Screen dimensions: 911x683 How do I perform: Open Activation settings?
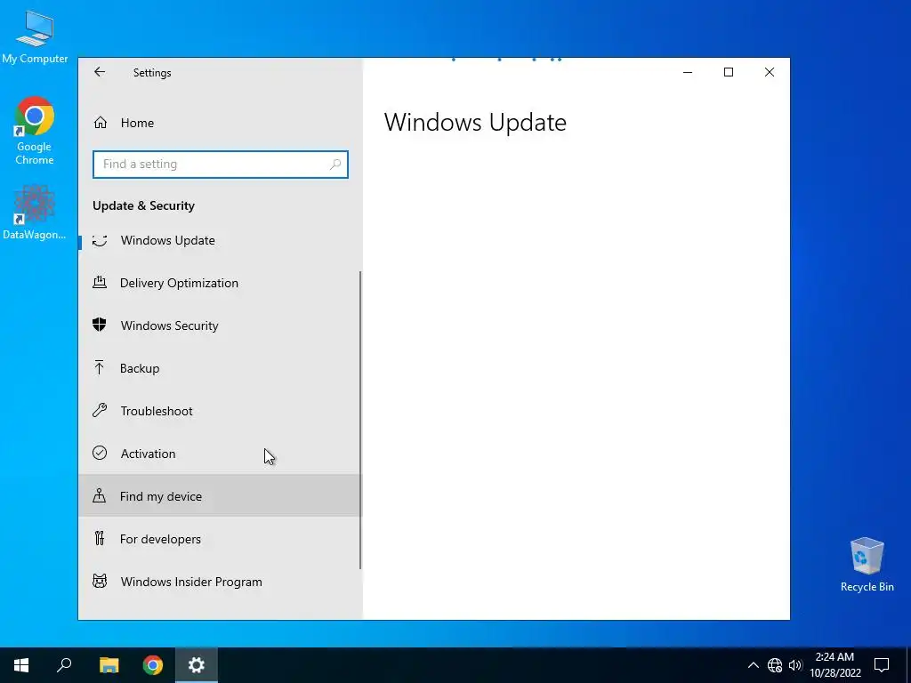click(221, 454)
